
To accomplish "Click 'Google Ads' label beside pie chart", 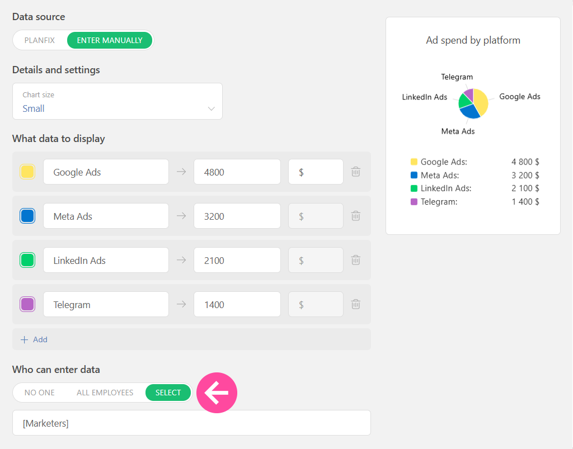I will [520, 96].
